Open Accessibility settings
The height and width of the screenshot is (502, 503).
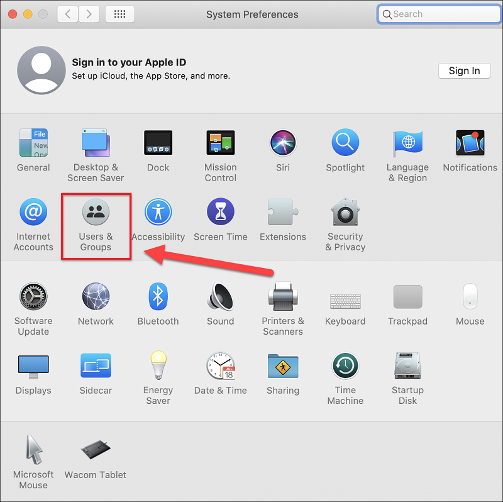coord(158,212)
